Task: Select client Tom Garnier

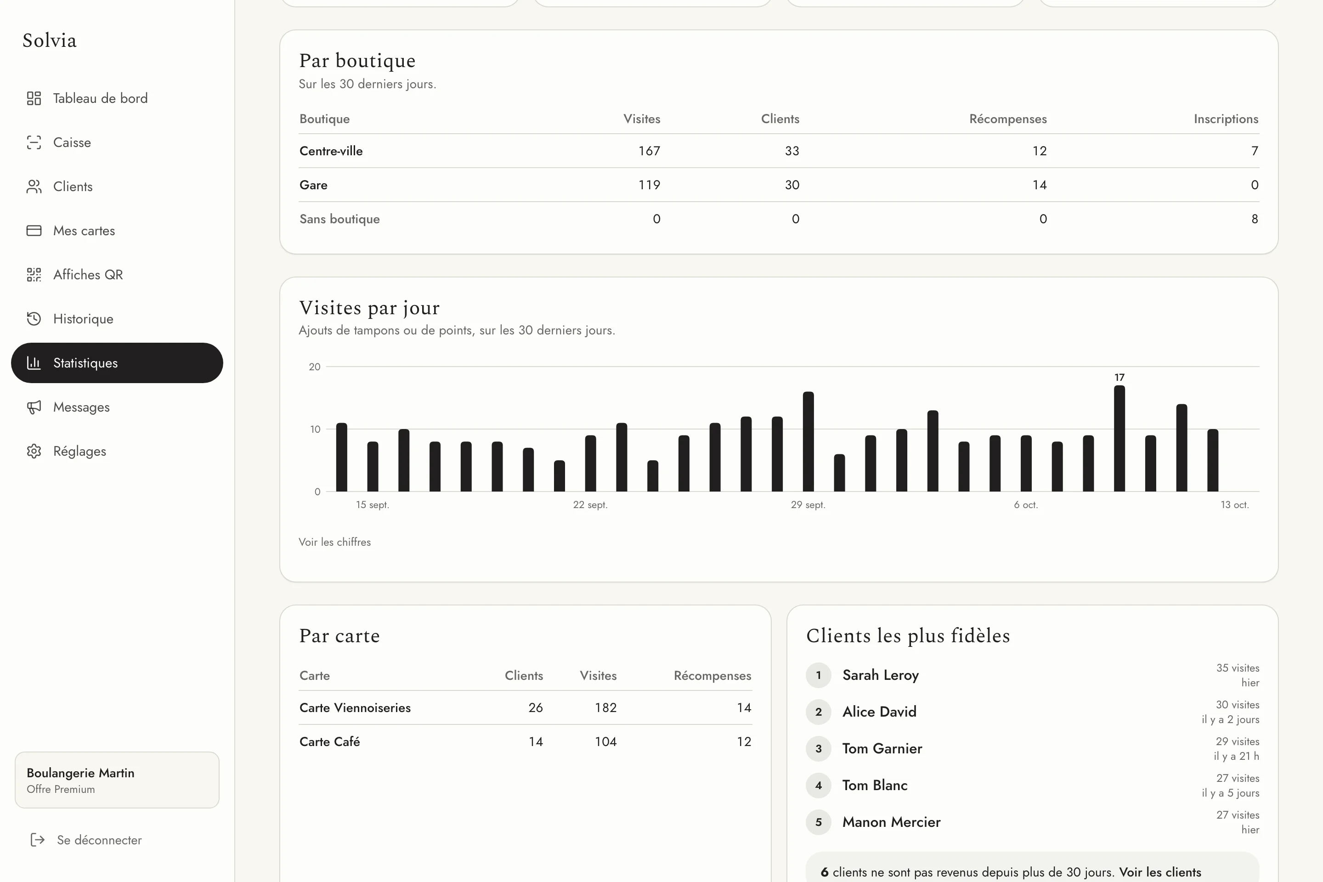Action: [882, 749]
